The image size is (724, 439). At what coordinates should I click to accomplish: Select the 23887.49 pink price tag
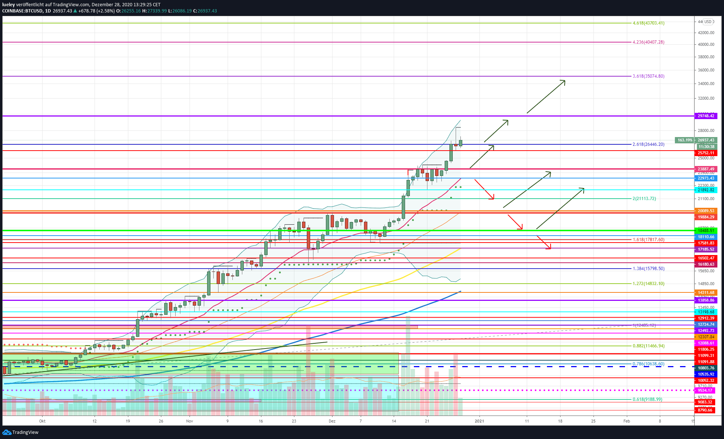tap(706, 169)
